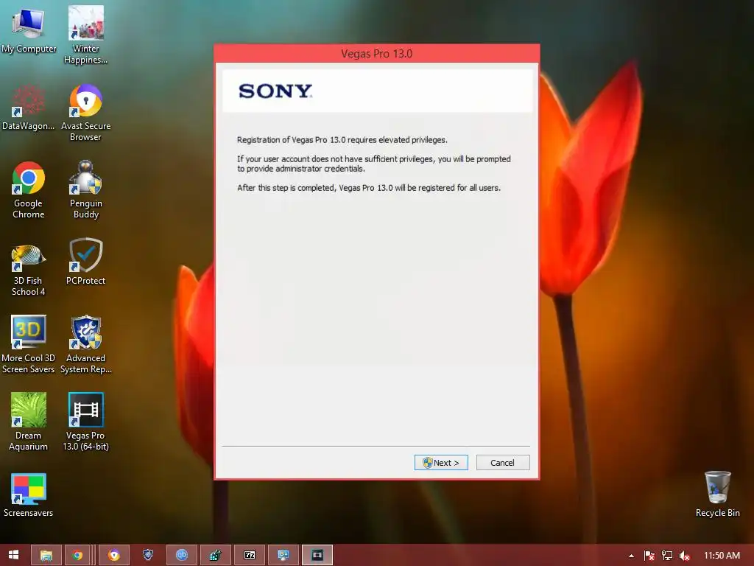Viewport: 754px width, 566px height.
Task: Click the SONY logo banner
Action: 378,91
